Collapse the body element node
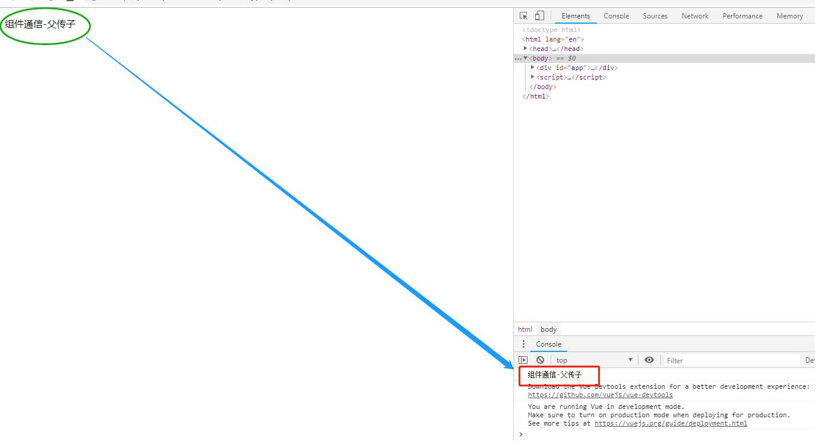 pyautogui.click(x=525, y=58)
